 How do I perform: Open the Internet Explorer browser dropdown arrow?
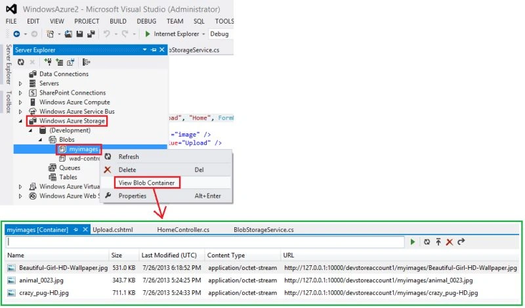pos(203,34)
